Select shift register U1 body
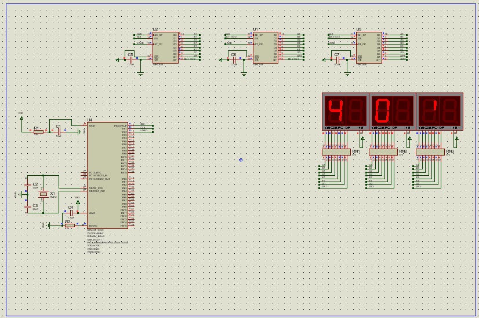 266,47
